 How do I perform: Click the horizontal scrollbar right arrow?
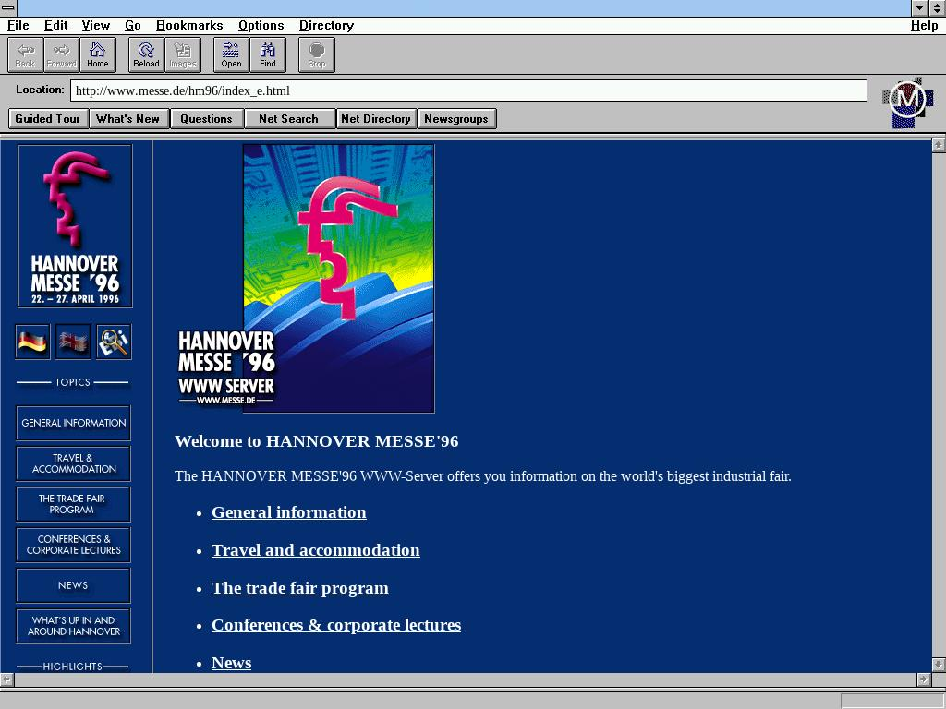tap(923, 679)
